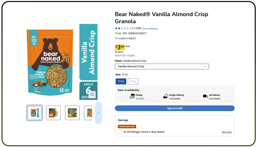Click the star rating icons
This screenshot has height=147, width=257.
click(x=122, y=28)
